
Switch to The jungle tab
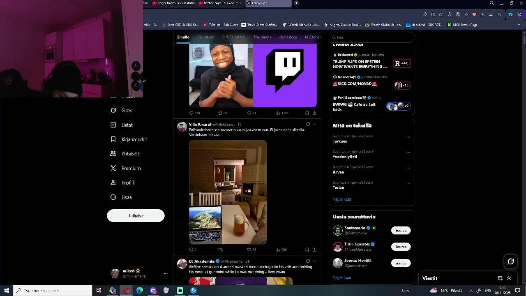pos(262,37)
